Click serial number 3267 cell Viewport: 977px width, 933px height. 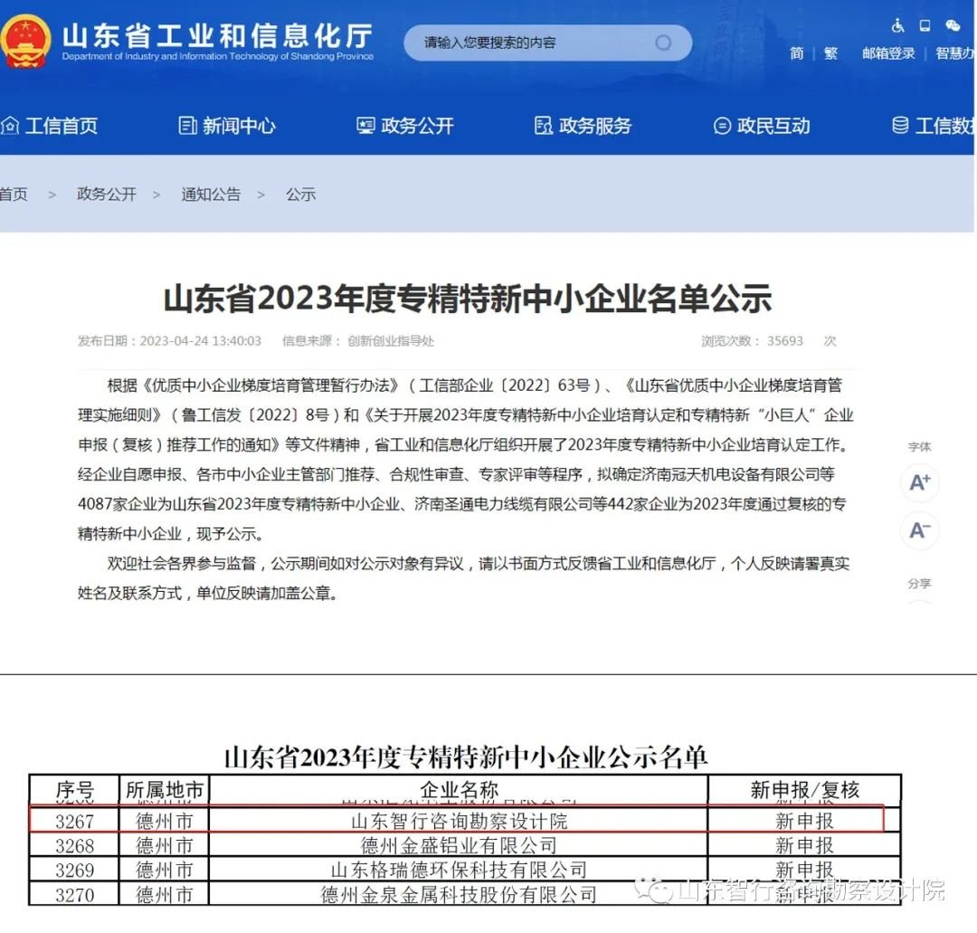pos(74,822)
